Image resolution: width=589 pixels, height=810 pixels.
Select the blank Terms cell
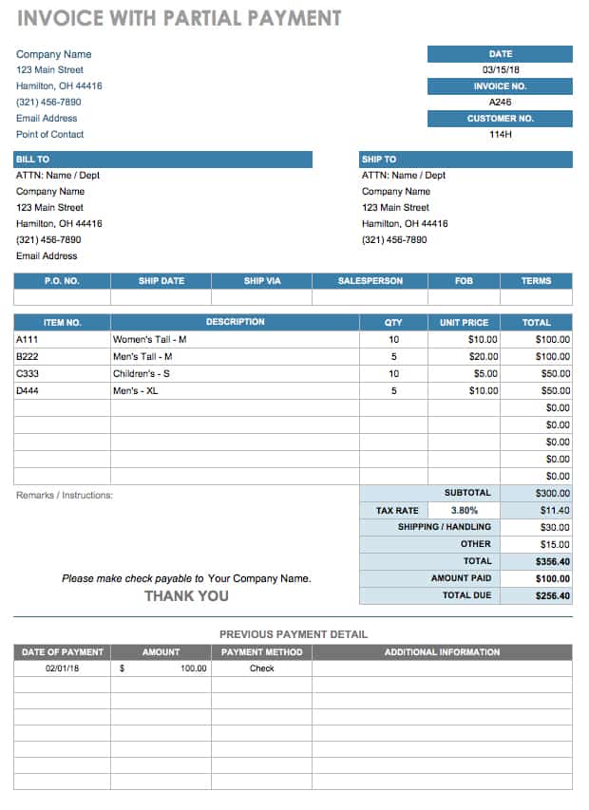[x=537, y=297]
